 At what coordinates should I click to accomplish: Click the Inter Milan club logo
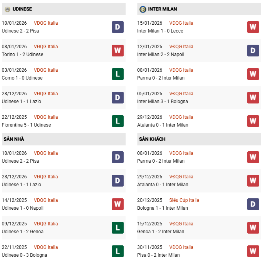pyautogui.click(x=143, y=9)
